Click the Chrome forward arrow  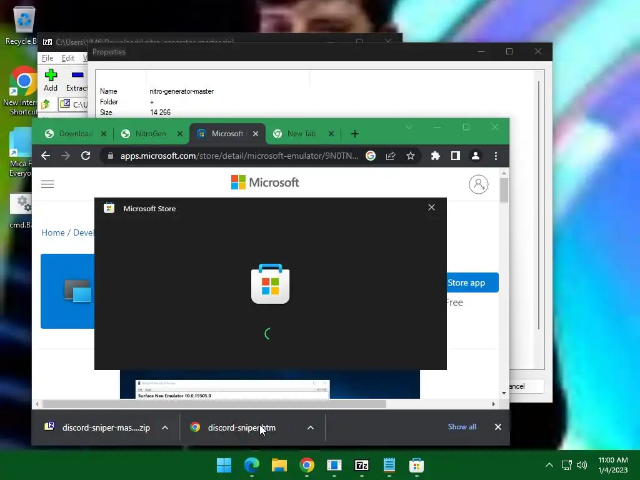(x=66, y=156)
